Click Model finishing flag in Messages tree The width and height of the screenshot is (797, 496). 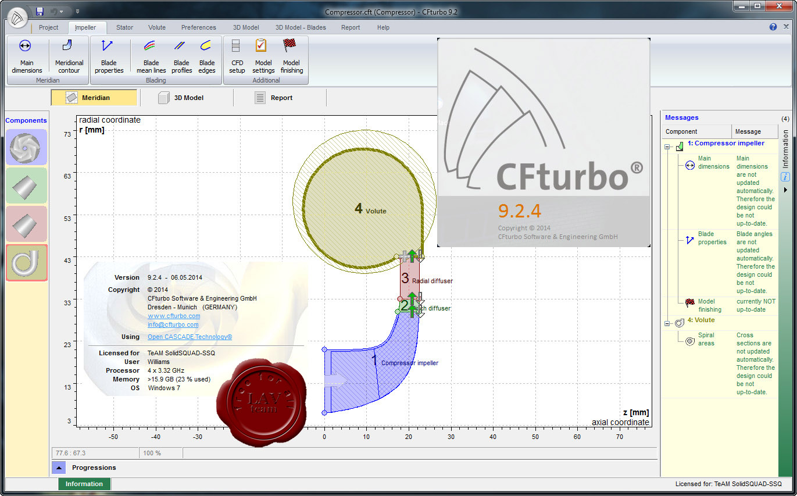(691, 302)
